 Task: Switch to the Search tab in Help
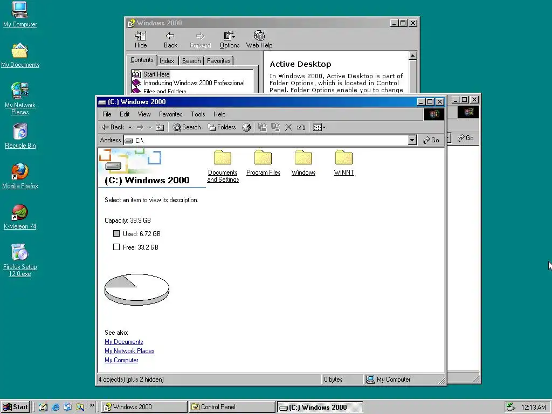pos(191,61)
